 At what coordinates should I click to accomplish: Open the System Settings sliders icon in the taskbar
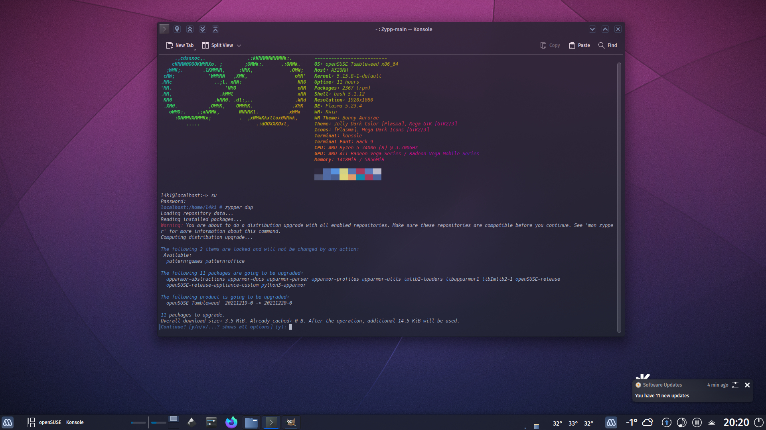coord(211,422)
